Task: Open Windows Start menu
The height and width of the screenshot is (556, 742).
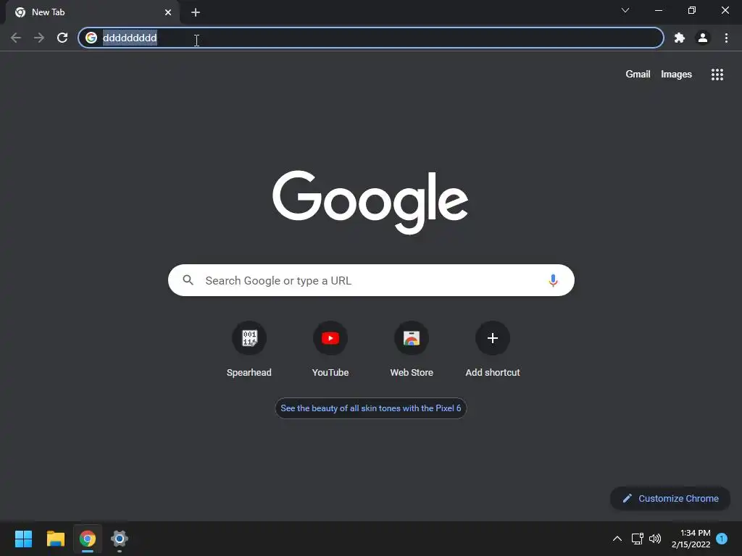Action: [x=24, y=539]
